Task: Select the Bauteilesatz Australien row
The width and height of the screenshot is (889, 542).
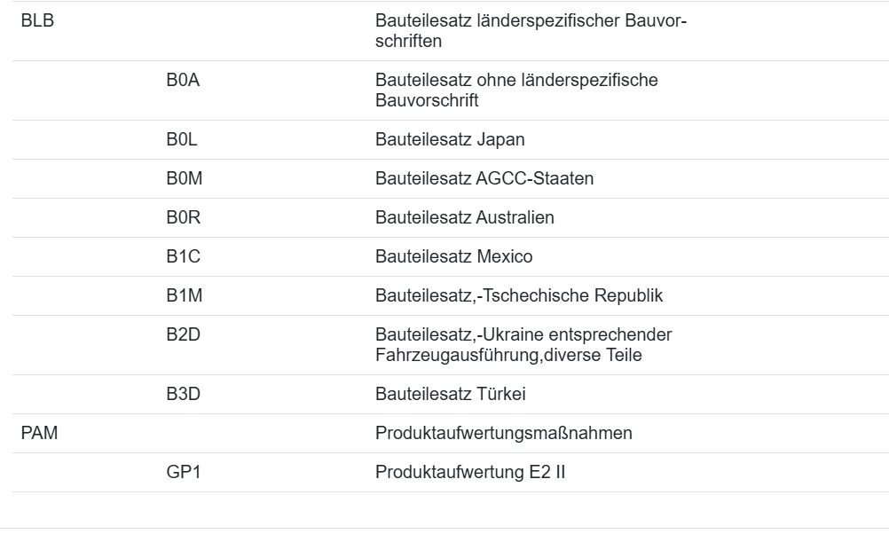Action: coord(465,218)
